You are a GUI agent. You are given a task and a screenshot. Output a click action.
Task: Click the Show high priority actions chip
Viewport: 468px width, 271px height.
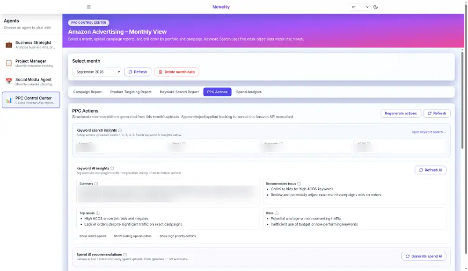point(177,236)
